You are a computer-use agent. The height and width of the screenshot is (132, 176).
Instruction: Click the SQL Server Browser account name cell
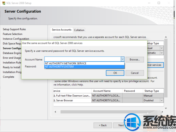107,100
